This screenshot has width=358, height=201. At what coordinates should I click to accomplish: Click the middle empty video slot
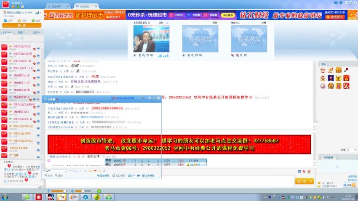point(200,39)
